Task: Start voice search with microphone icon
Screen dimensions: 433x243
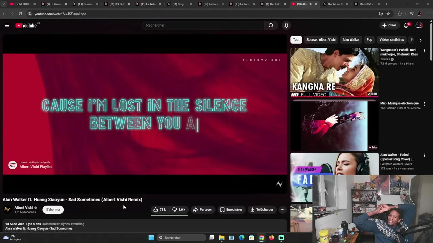Action: point(286,25)
